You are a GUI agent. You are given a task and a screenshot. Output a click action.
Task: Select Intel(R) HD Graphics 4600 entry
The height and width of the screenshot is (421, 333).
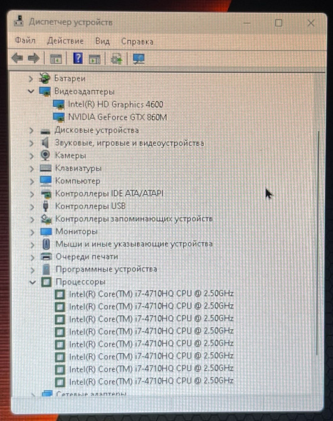coord(115,104)
